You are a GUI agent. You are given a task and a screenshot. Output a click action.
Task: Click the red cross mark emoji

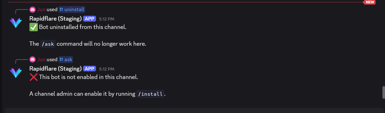34,77
